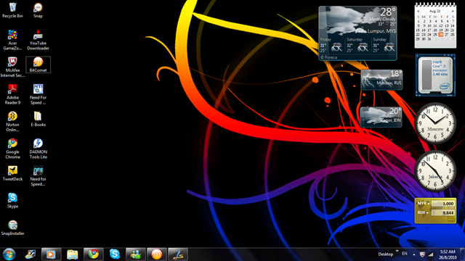Select the Need for Speed icon beside TweetDeck
The width and height of the screenshot is (465, 261).
pyautogui.click(x=38, y=176)
